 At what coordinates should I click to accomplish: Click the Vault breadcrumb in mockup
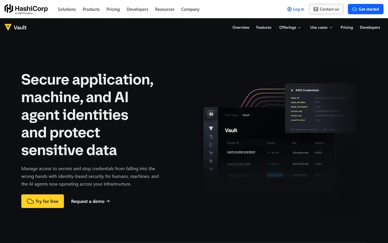tap(246, 115)
